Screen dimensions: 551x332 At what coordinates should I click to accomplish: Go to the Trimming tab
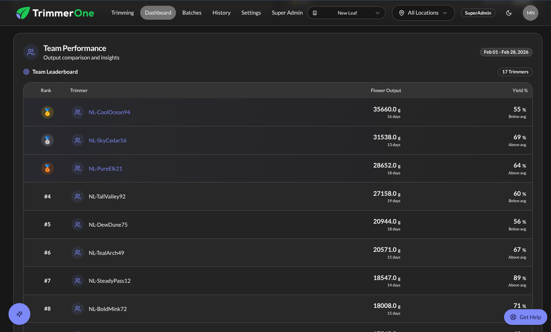123,13
